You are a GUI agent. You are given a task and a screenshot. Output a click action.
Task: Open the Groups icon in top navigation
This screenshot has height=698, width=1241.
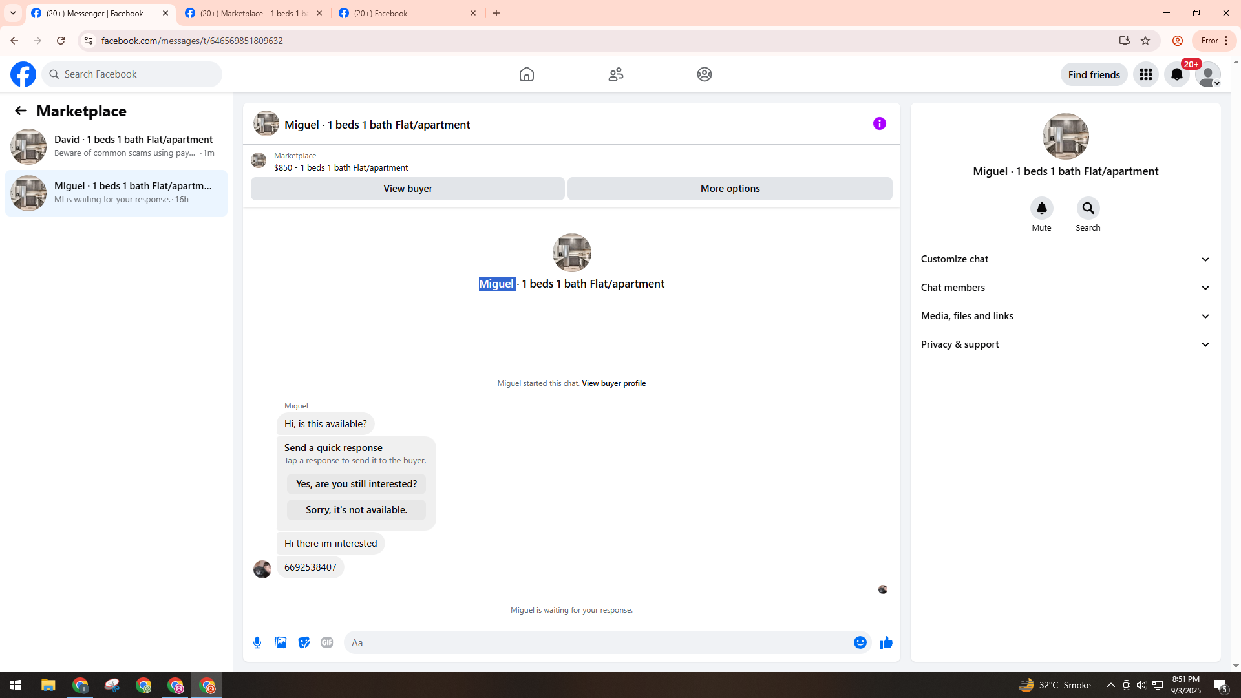point(705,74)
